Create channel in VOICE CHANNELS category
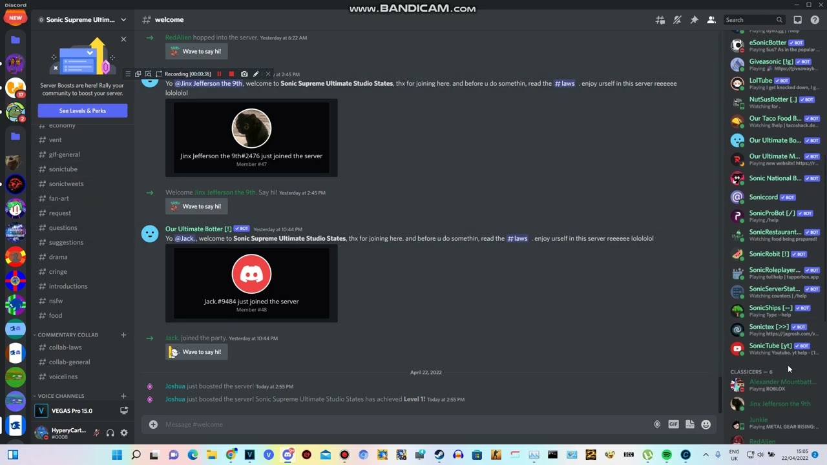The image size is (827, 465). click(x=123, y=396)
